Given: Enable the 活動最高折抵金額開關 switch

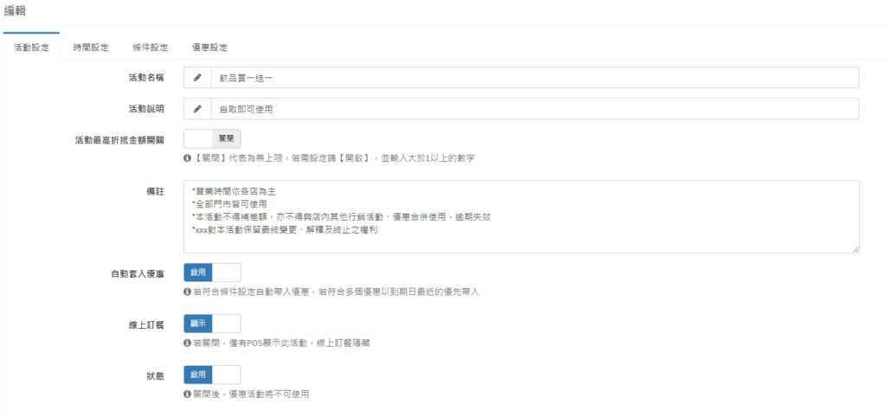Looking at the screenshot, I should 212,138.
